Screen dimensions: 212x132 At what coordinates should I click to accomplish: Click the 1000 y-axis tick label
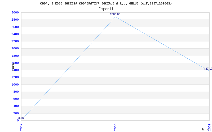click(x=15, y=84)
